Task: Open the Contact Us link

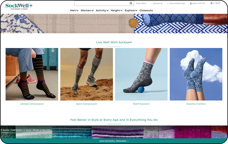Action: pos(158,3)
